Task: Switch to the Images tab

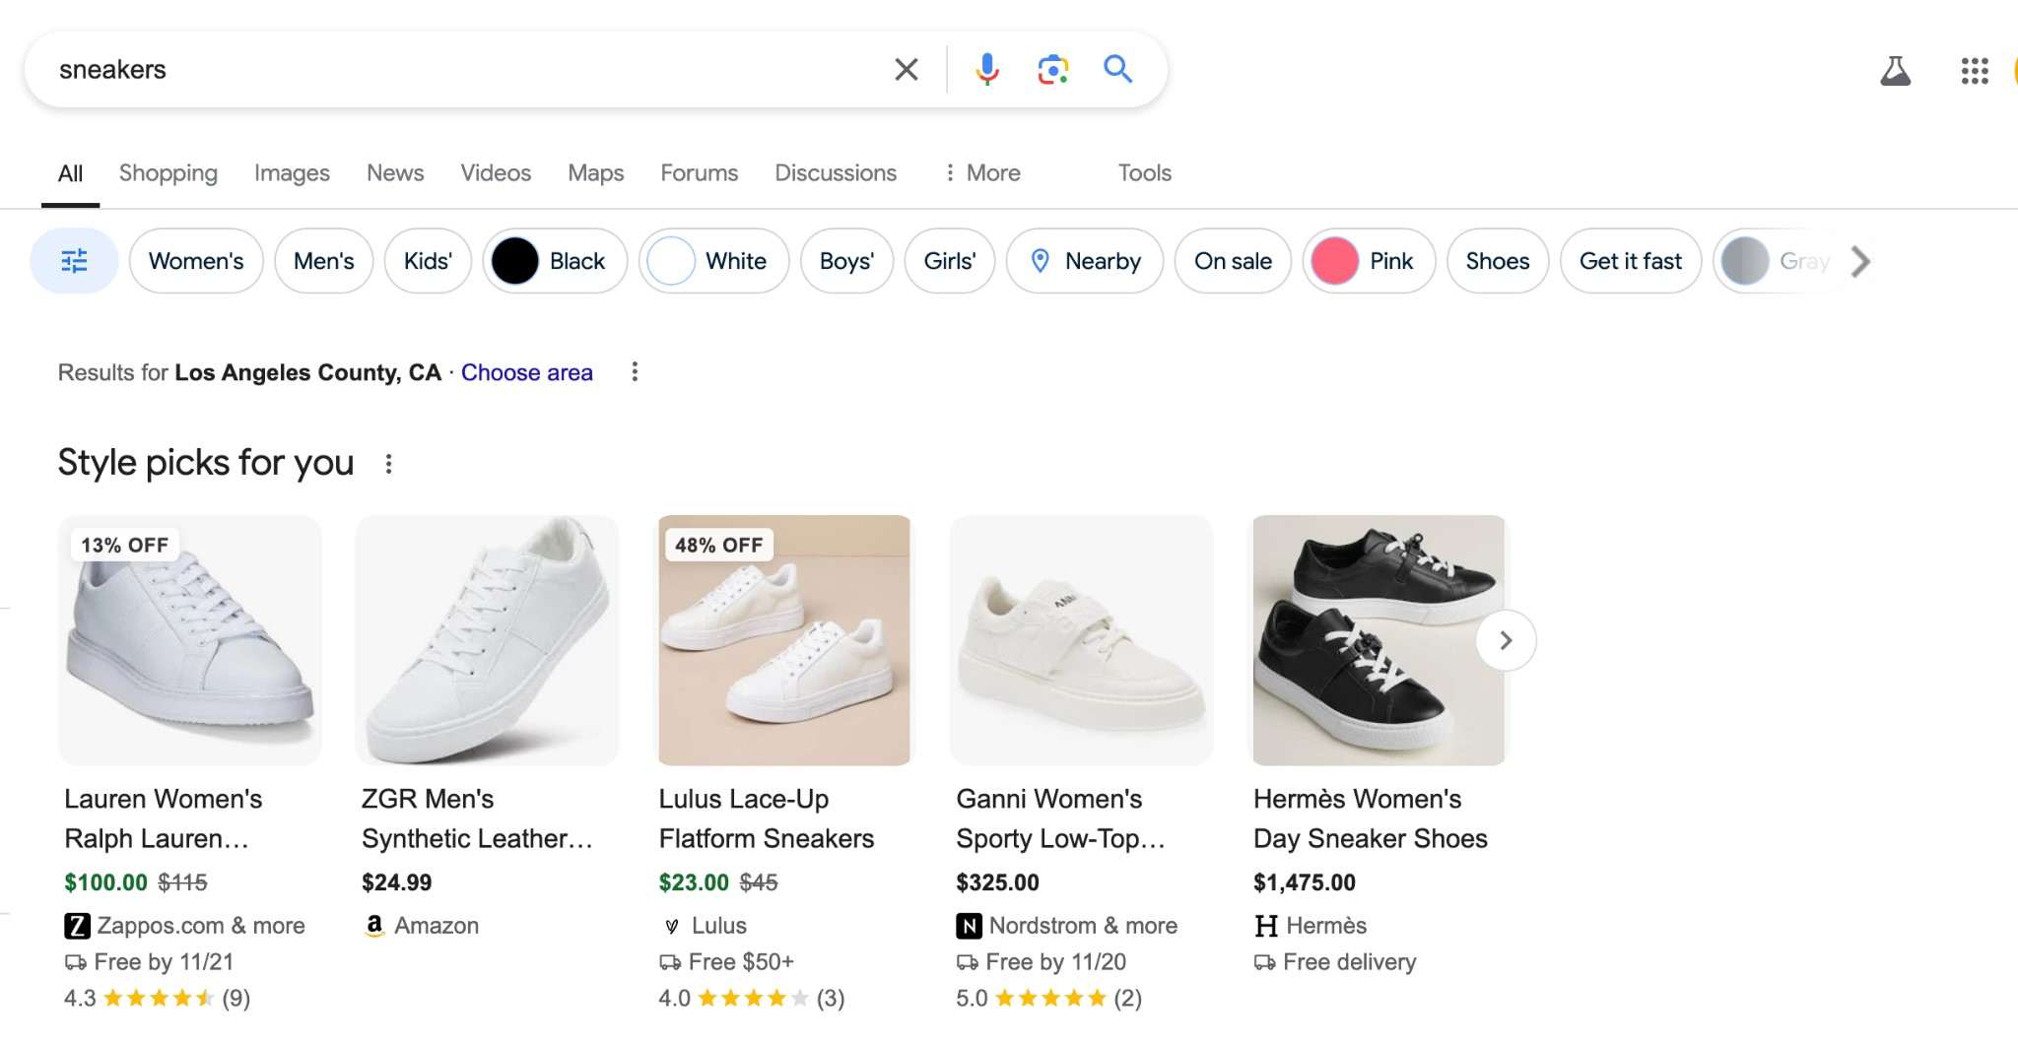Action: pos(292,173)
